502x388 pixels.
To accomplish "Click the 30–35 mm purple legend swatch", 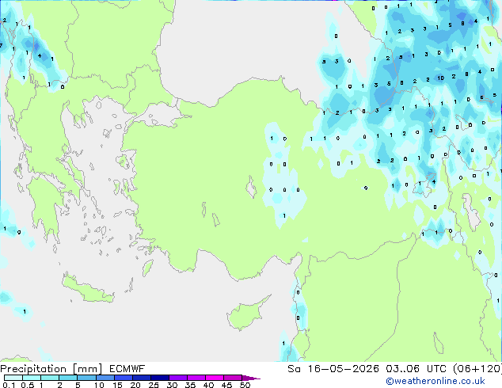I will pyautogui.click(x=178, y=378).
